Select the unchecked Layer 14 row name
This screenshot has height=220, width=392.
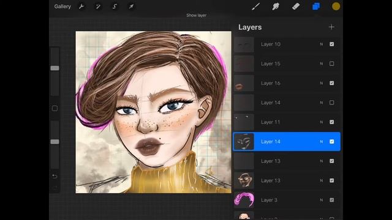pos(271,103)
